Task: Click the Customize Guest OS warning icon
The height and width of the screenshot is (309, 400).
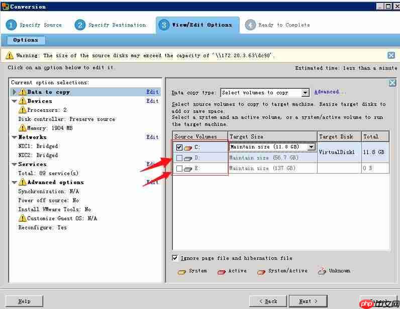Action: [x=23, y=218]
